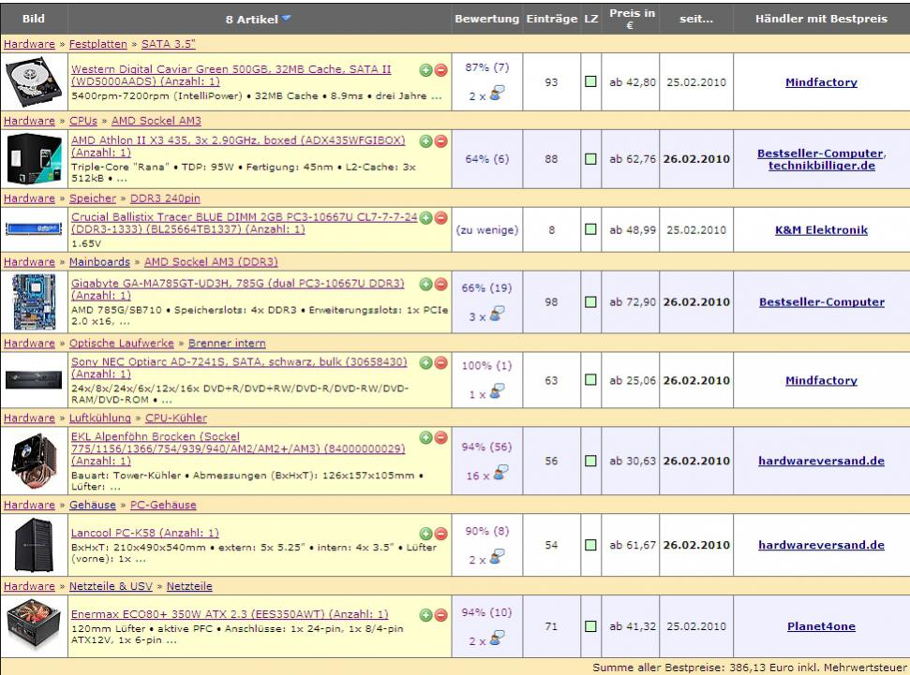Open the 3 x comments icon for Gigabyte board

[x=497, y=315]
